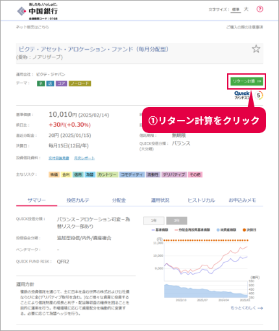
Task: Click the +30円(+0.30%) change value
Action: 69,125
